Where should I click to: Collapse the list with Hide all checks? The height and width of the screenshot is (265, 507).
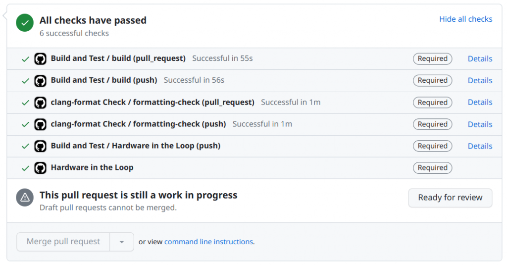pos(465,19)
